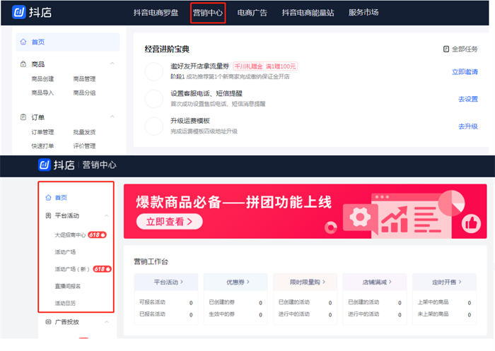
Task: Click the 去升级 link
Action: click(468, 126)
